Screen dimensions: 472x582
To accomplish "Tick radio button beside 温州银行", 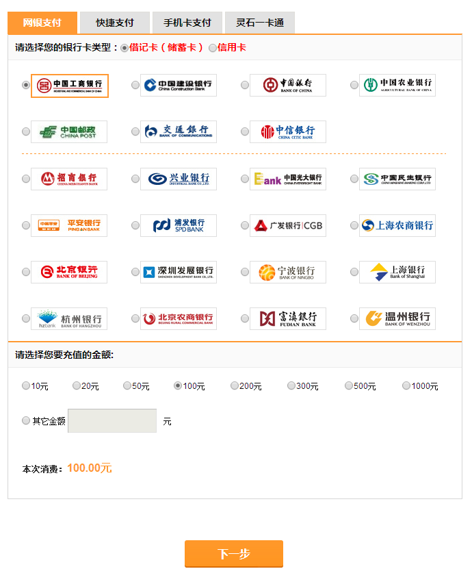I will pos(354,318).
